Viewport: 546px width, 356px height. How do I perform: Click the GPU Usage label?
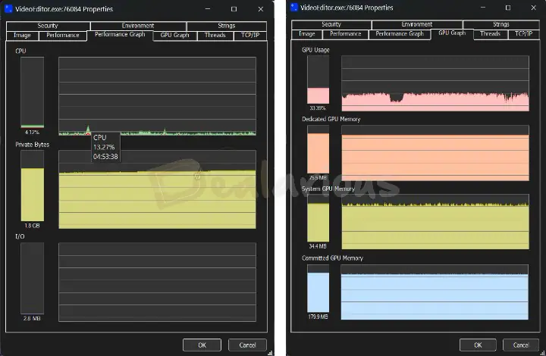[315, 50]
